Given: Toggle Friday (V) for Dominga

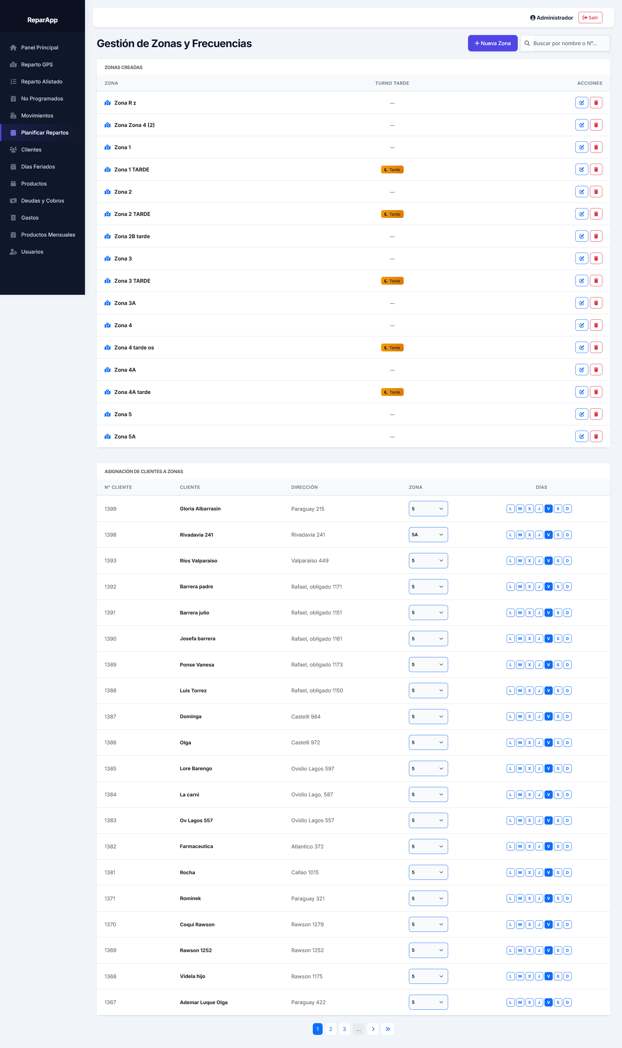Looking at the screenshot, I should (548, 717).
